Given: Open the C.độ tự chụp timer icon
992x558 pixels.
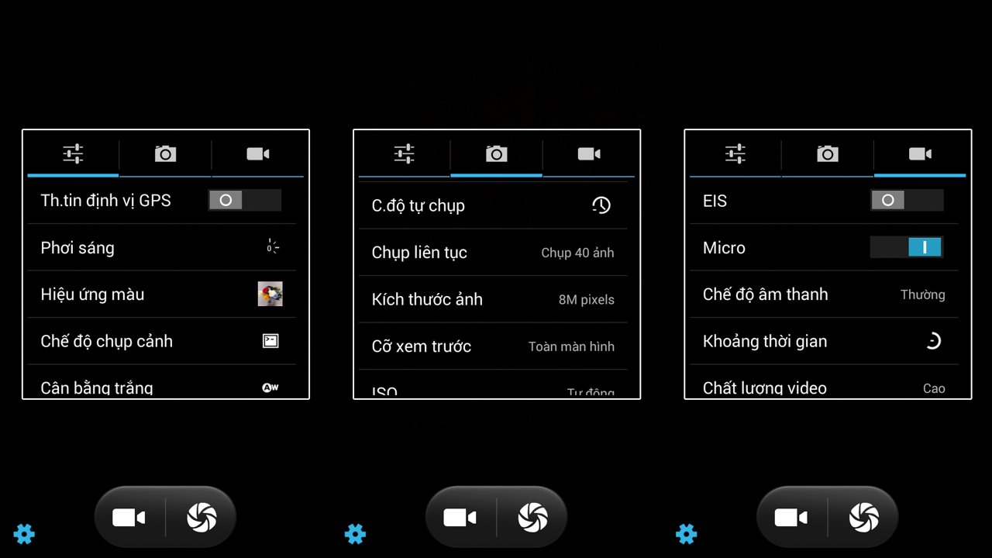Looking at the screenshot, I should pyautogui.click(x=601, y=205).
